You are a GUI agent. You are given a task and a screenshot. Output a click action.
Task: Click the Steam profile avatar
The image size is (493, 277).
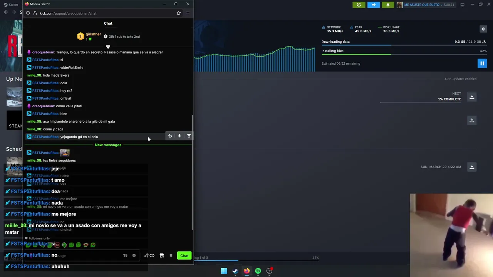400,5
